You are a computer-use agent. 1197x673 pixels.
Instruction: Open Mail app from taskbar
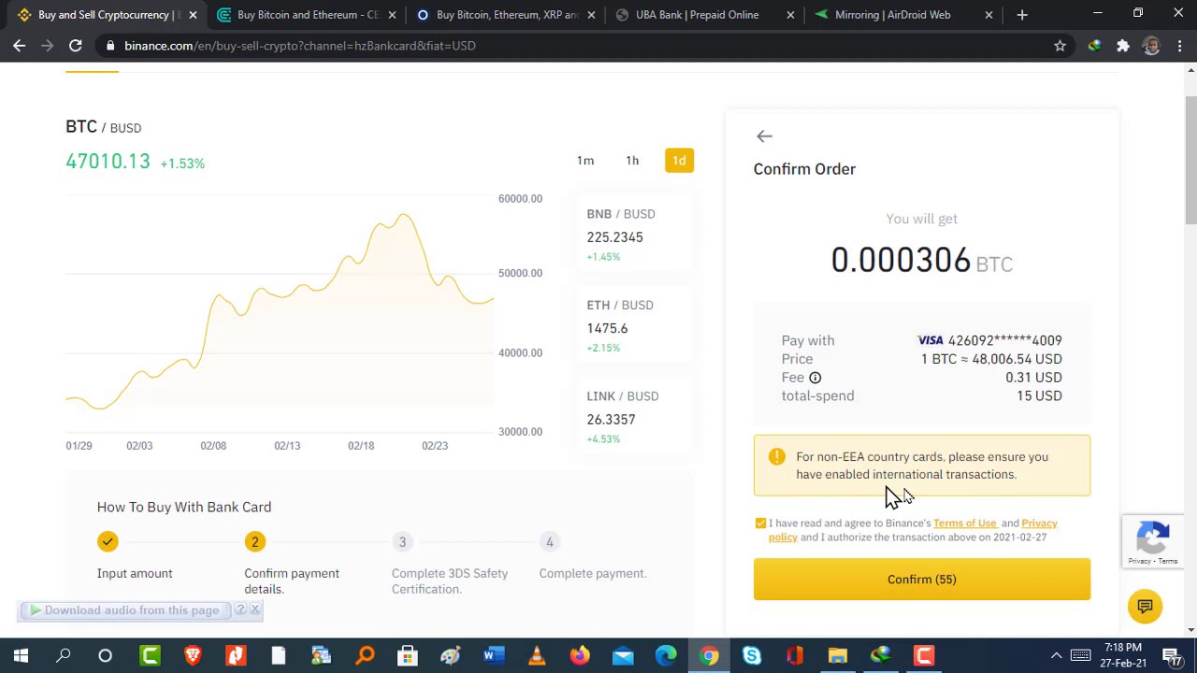(x=623, y=656)
